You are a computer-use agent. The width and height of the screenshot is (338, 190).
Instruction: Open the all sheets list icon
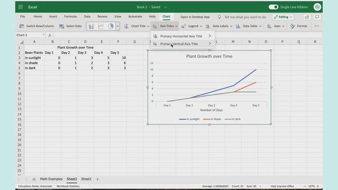point(34,179)
